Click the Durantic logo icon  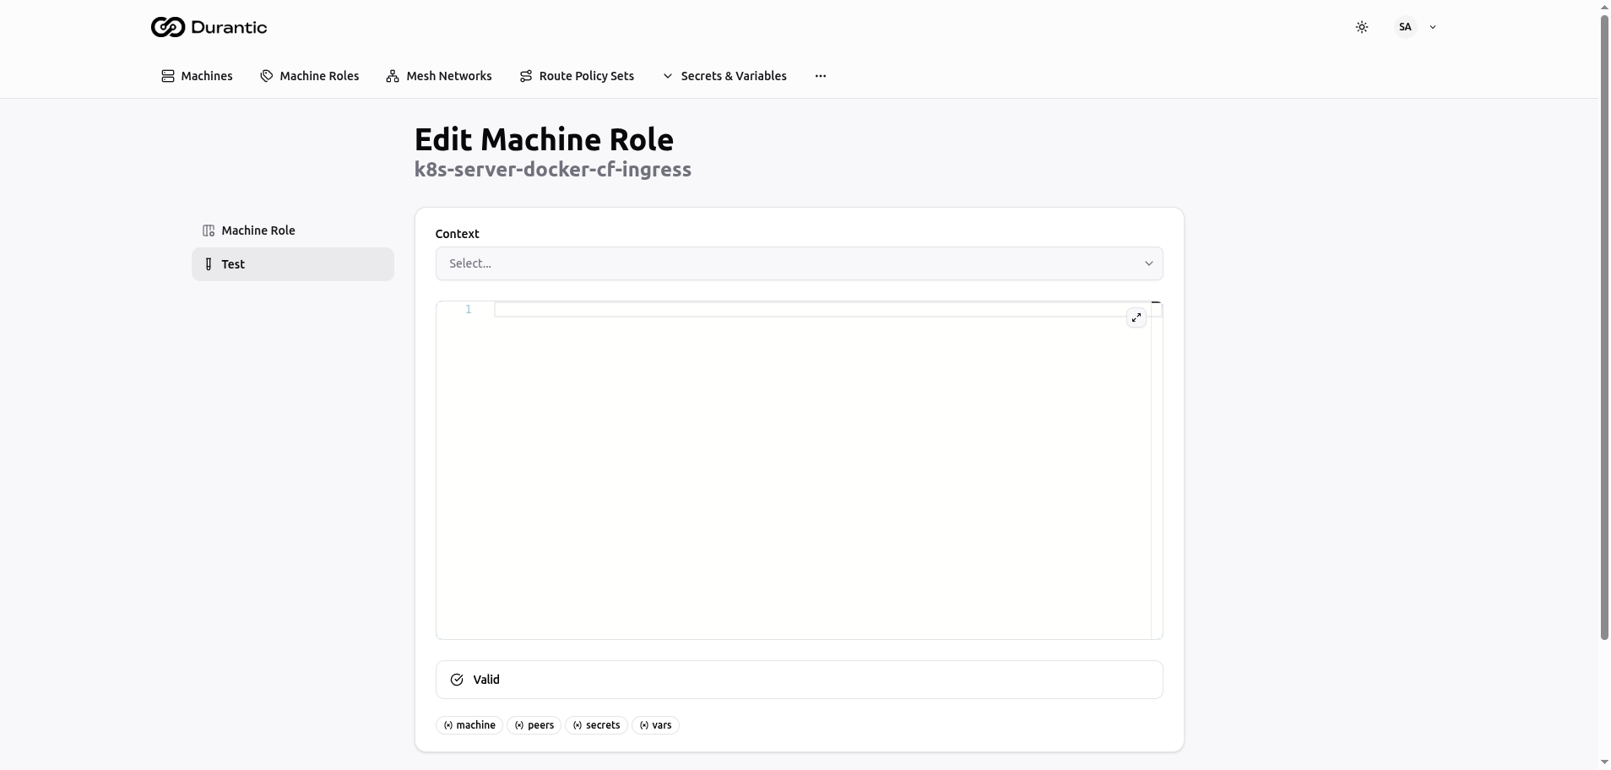(x=167, y=27)
